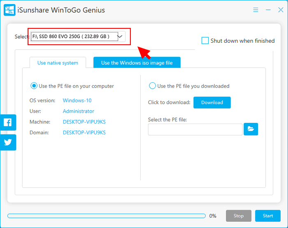Click the Machine value DESKTOP-VIPU9KS

tap(84, 122)
